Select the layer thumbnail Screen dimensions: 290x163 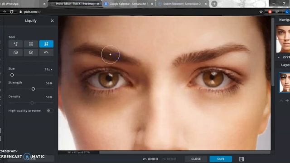[285, 82]
